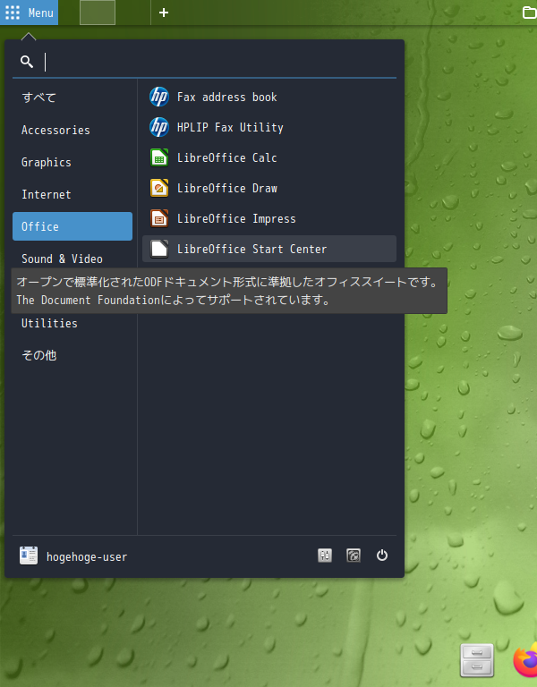Screen dimensions: 537x687
Task: Add a workspace with the plus button
Action: 164,13
